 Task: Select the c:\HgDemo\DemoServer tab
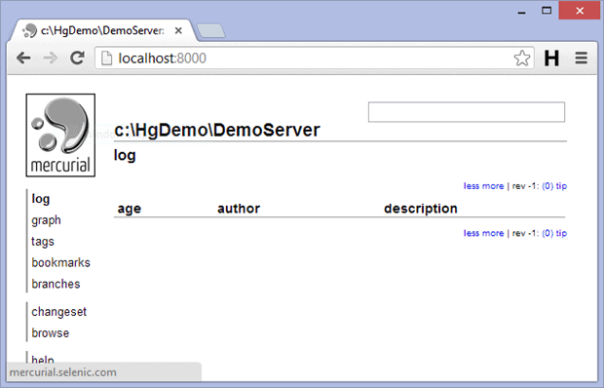(x=102, y=30)
